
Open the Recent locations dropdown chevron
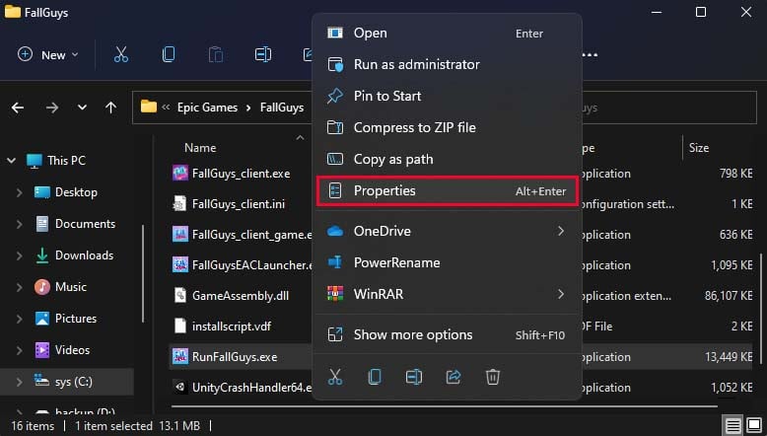(x=82, y=108)
